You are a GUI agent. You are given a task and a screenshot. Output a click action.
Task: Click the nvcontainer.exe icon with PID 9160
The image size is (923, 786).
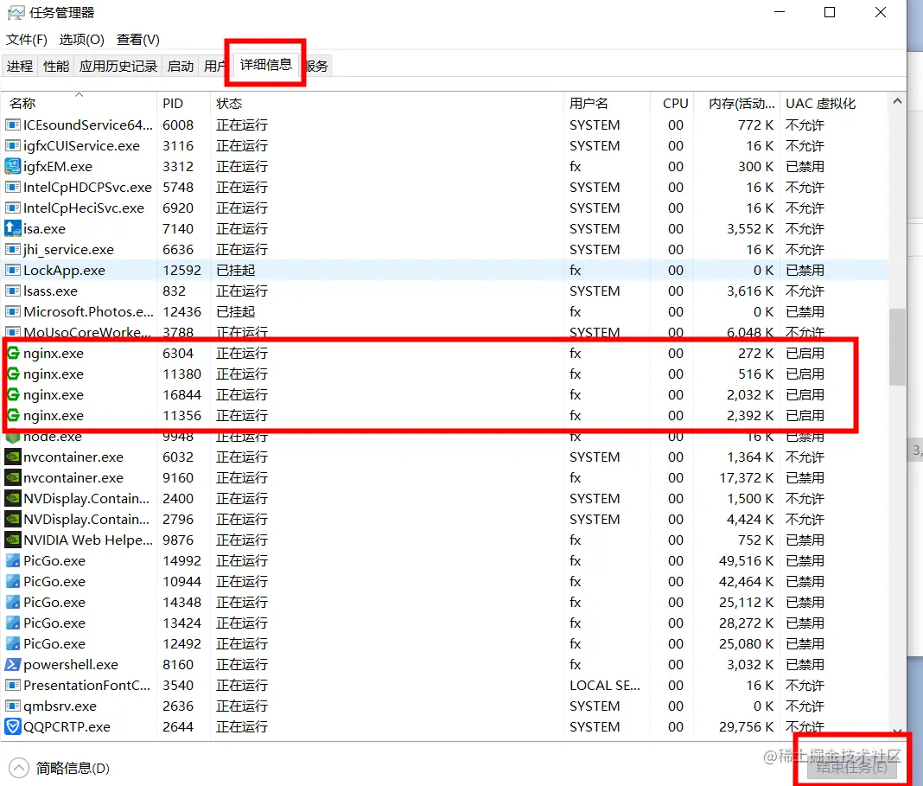point(12,477)
